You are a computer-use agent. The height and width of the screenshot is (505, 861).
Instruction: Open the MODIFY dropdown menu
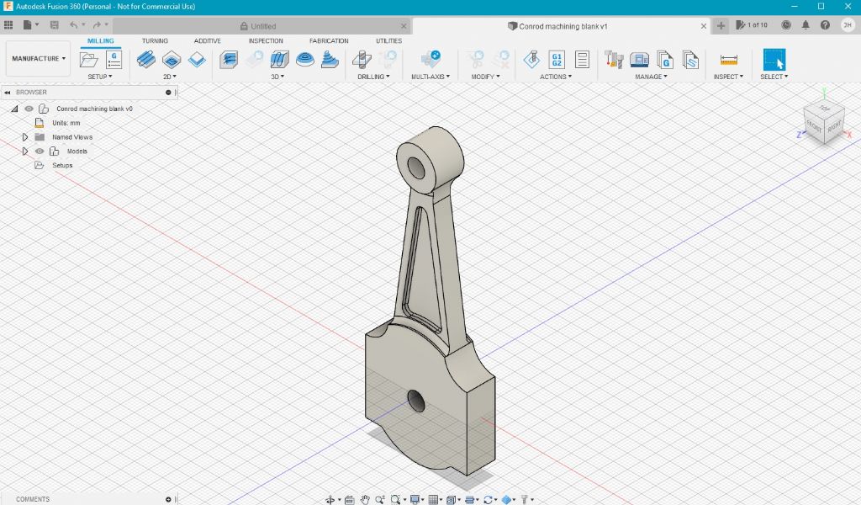[485, 77]
